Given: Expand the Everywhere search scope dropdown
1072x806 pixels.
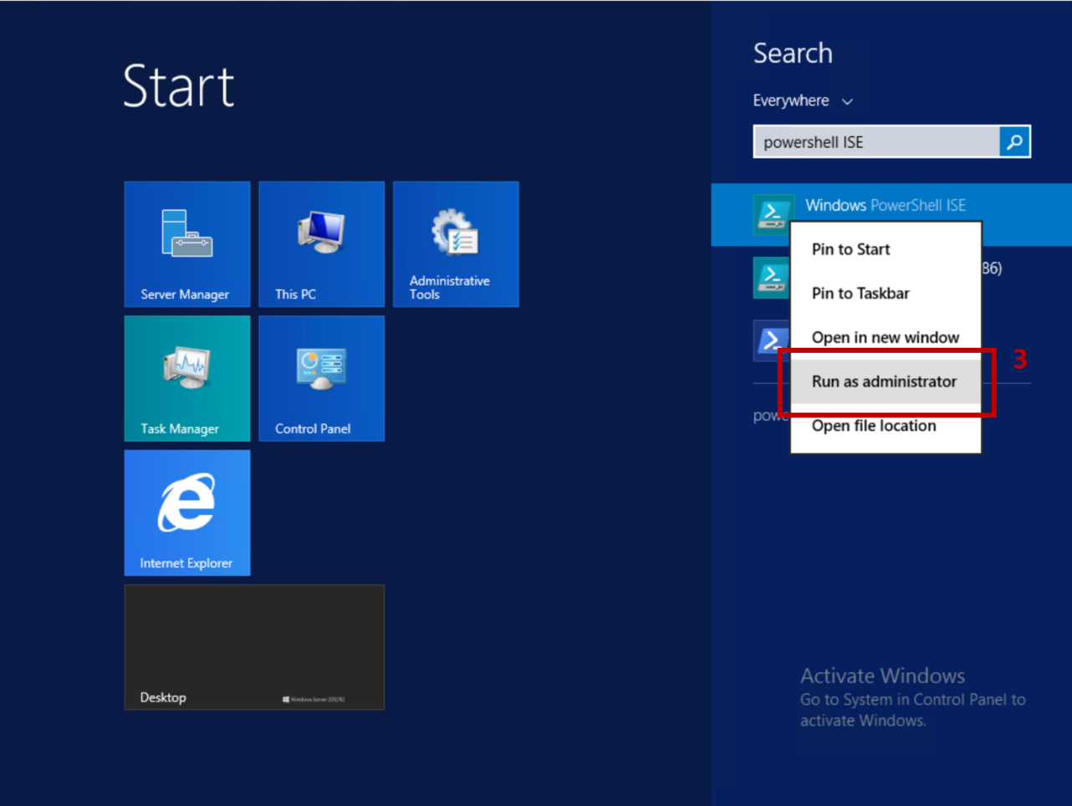Looking at the screenshot, I should (x=803, y=101).
